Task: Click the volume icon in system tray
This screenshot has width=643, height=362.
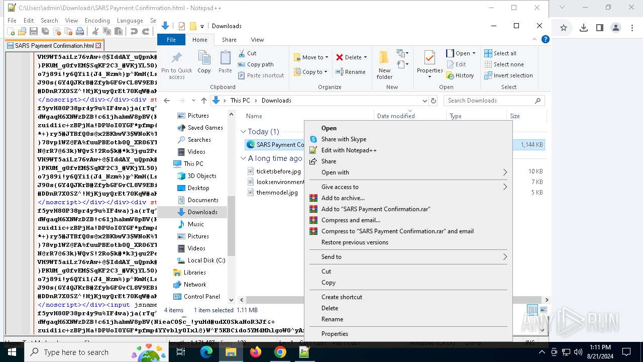Action: [x=578, y=352]
